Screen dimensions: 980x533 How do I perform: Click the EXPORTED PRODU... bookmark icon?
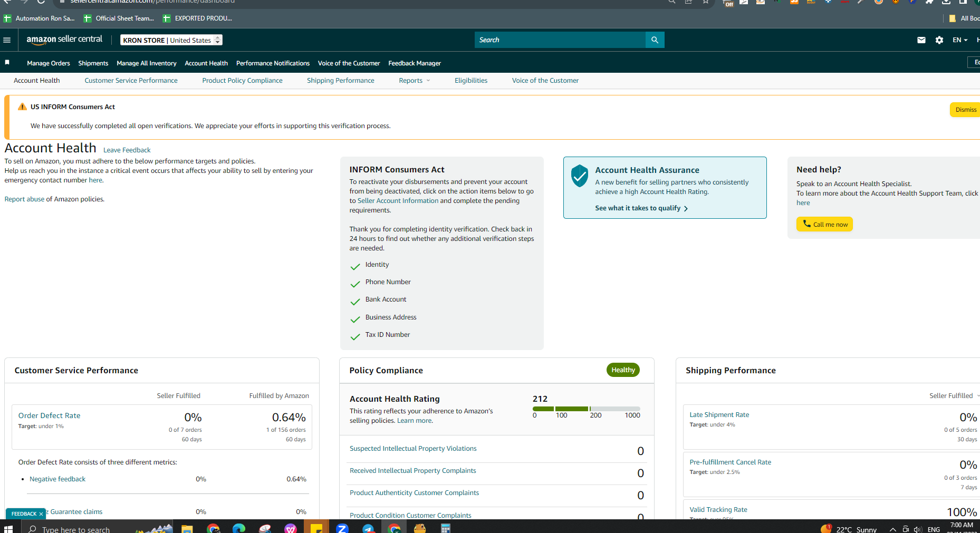167,18
